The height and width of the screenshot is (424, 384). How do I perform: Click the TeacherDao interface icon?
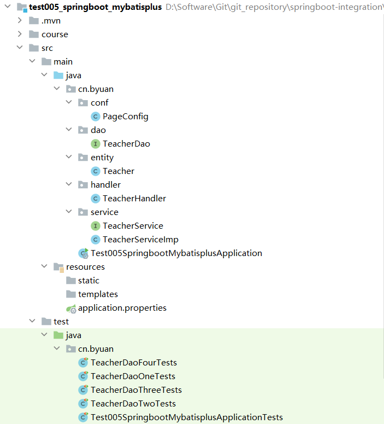click(x=96, y=144)
